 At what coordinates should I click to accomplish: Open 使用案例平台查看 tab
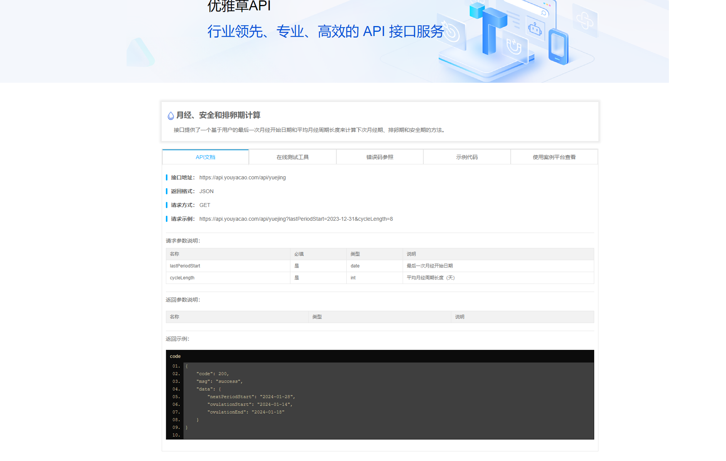554,157
